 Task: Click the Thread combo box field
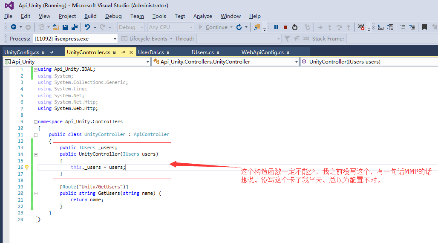(239, 39)
